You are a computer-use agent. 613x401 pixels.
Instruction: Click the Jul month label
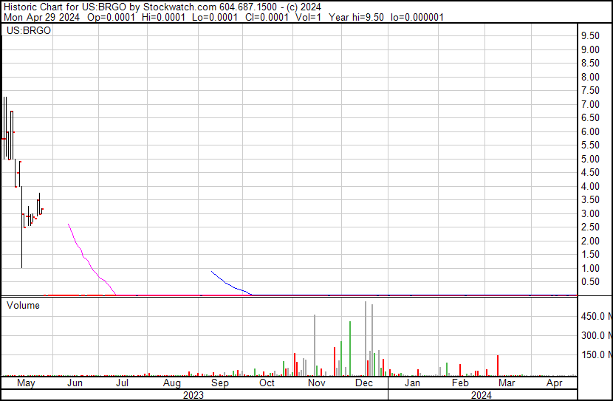[123, 383]
